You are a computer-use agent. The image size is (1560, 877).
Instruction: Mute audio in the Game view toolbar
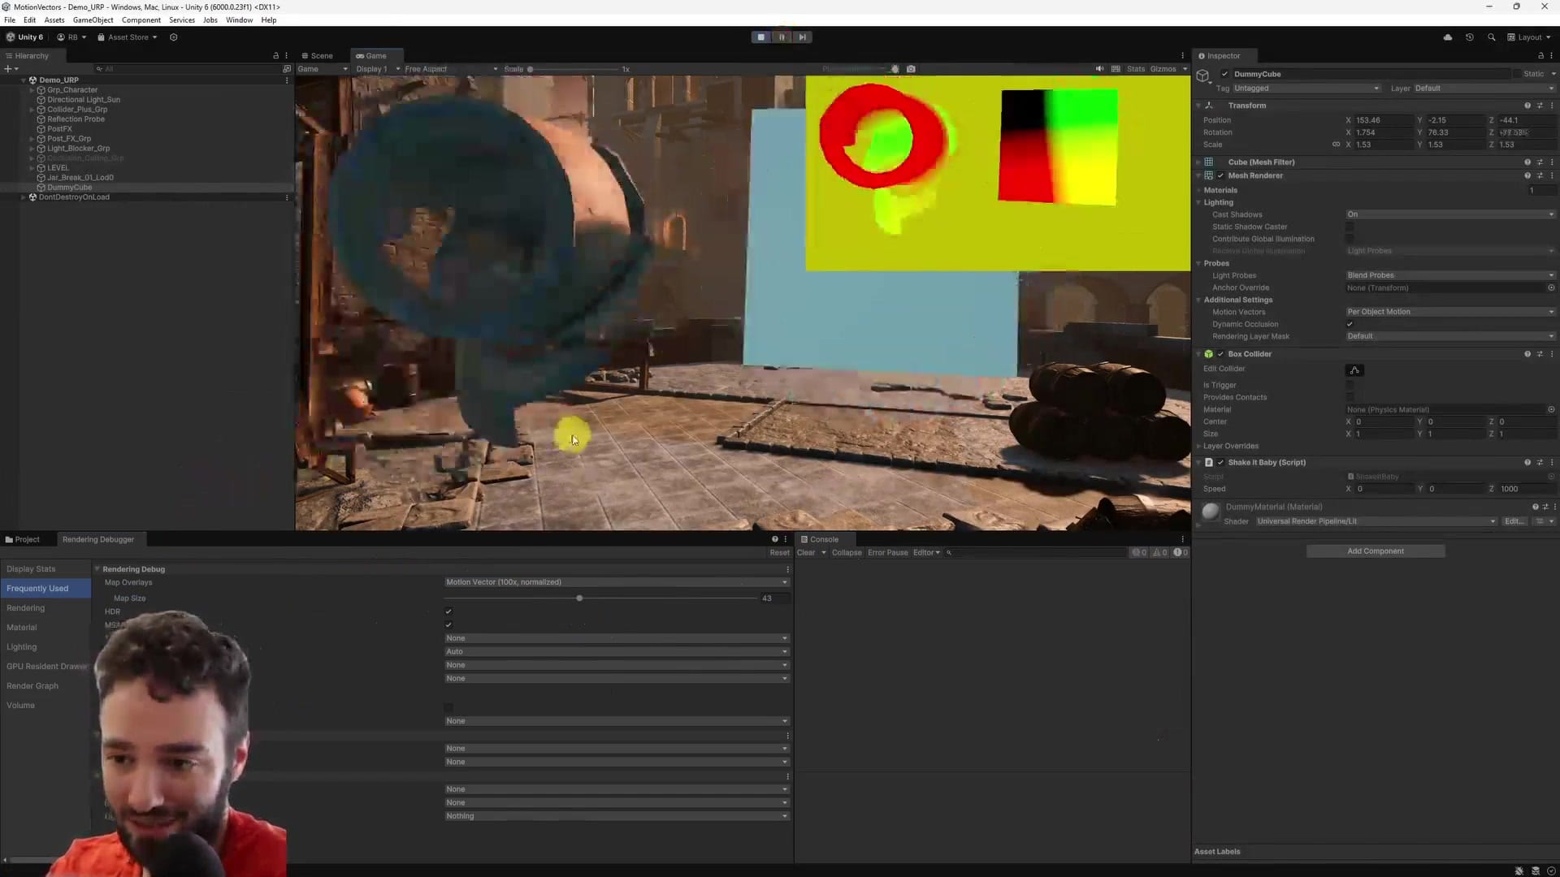1099,69
